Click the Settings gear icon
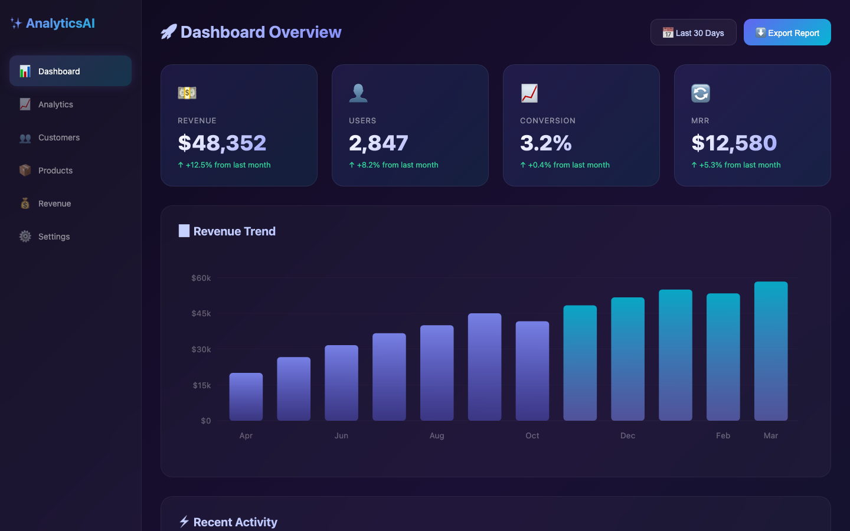This screenshot has height=531, width=850. [25, 236]
